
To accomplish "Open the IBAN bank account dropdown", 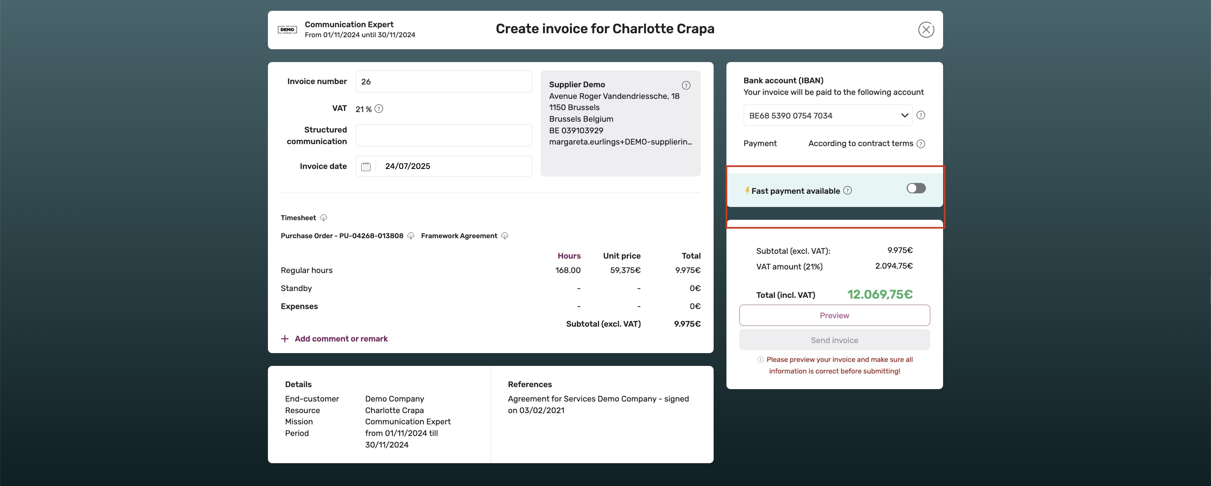I will (827, 116).
